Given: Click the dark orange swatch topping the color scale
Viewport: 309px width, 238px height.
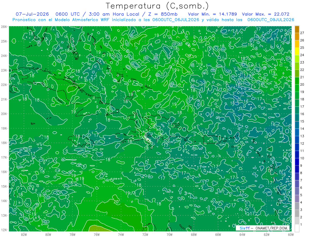Looking at the screenshot, I should point(297,29).
